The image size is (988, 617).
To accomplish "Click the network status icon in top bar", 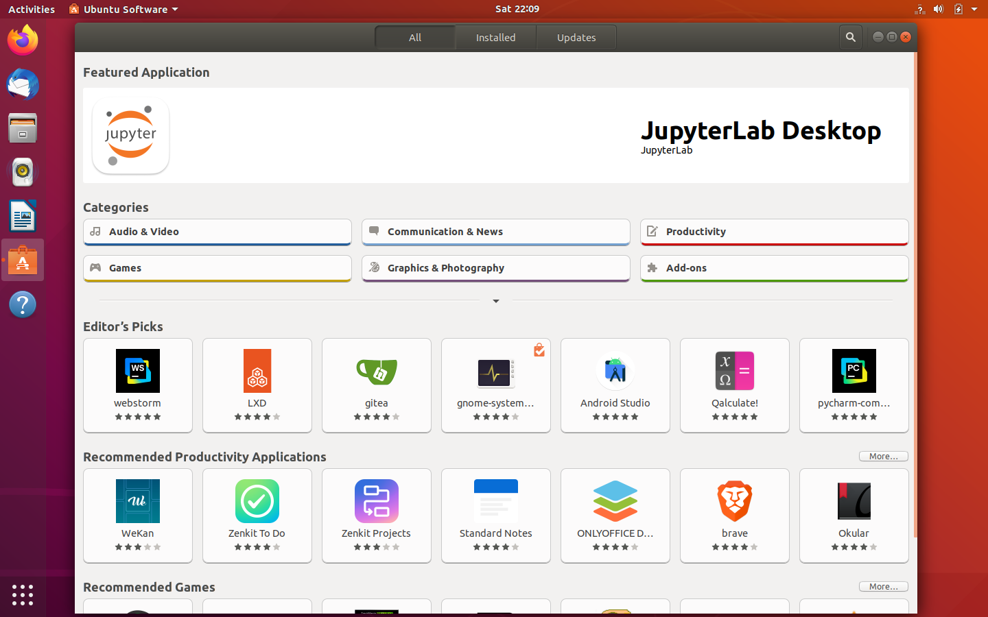I will tap(920, 9).
